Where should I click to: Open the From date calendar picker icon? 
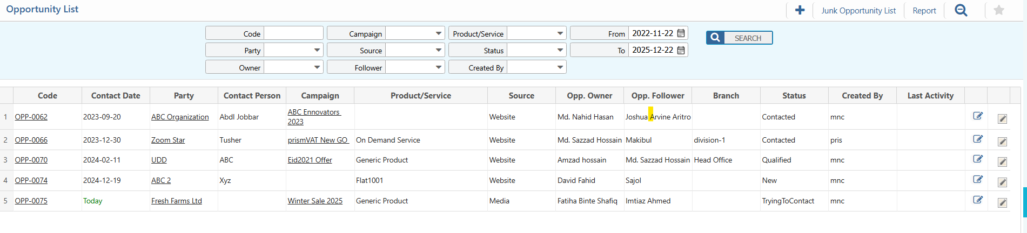point(681,33)
